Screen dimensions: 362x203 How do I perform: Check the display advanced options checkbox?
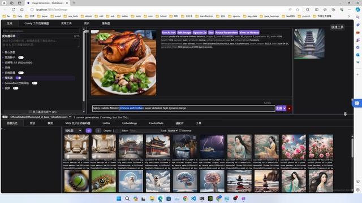point(31,112)
